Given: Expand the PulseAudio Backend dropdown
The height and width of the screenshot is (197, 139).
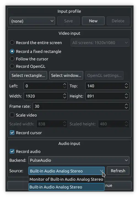Looking at the screenshot, I should [79, 160].
